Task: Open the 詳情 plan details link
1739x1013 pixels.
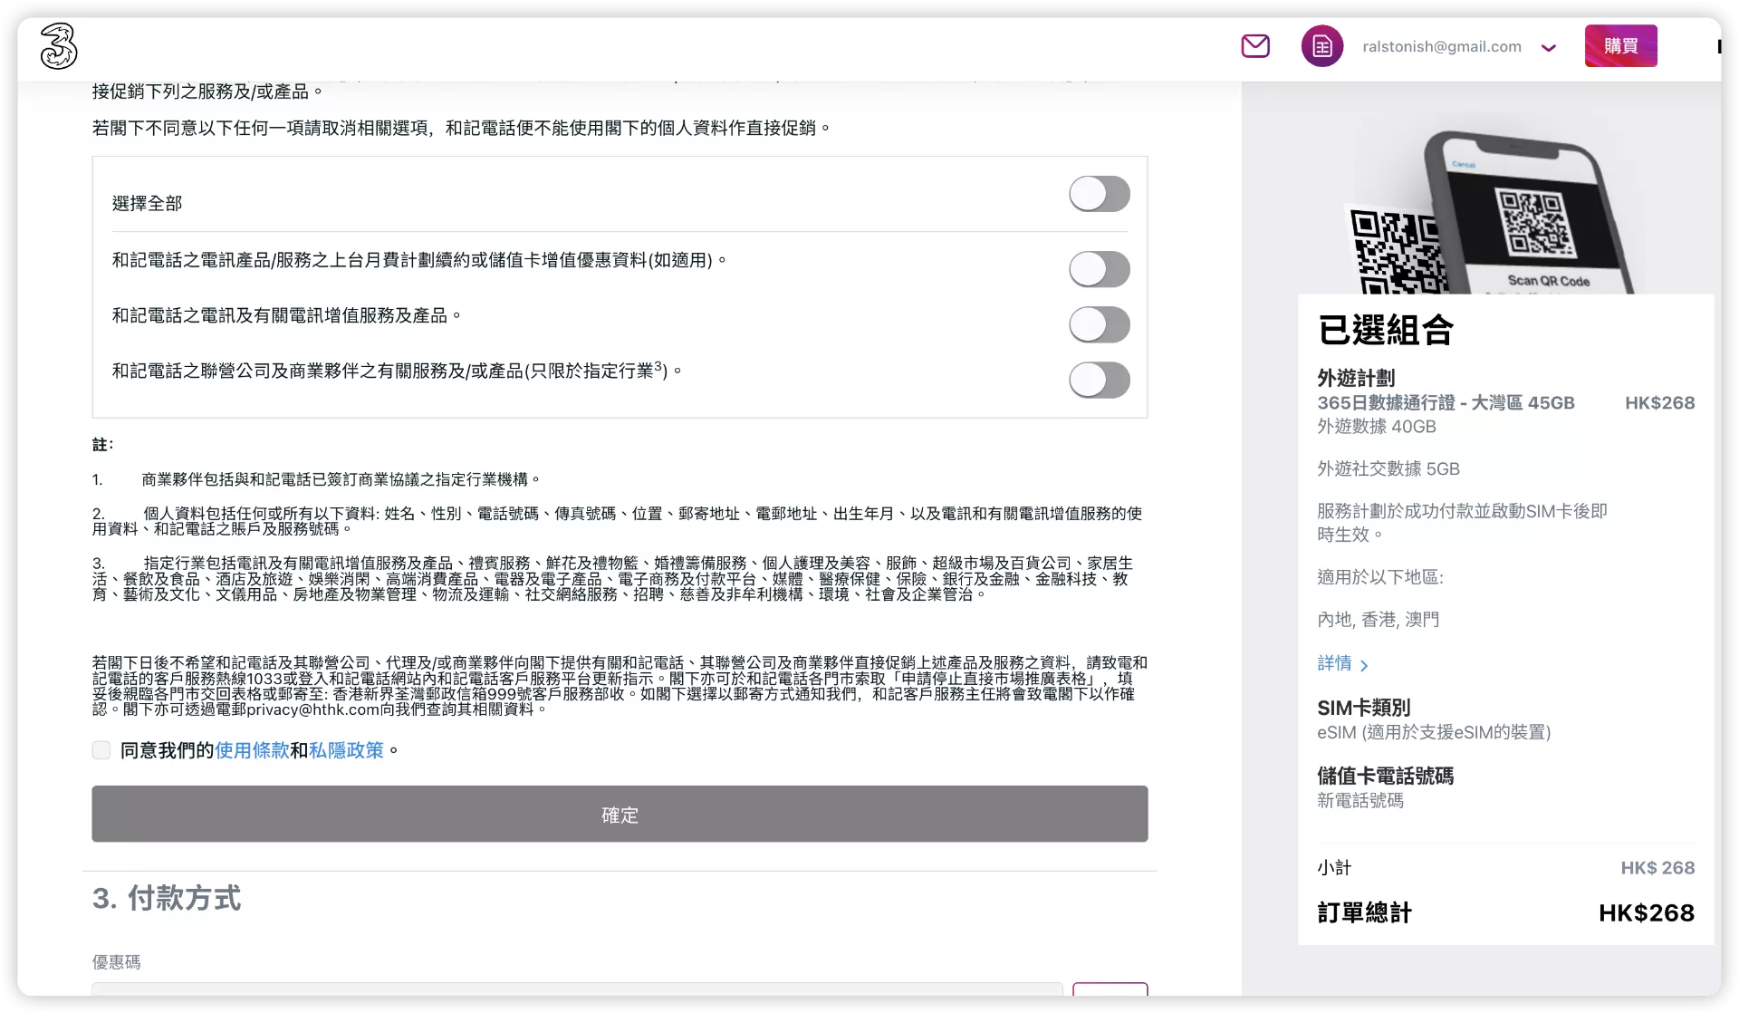Action: point(1334,663)
